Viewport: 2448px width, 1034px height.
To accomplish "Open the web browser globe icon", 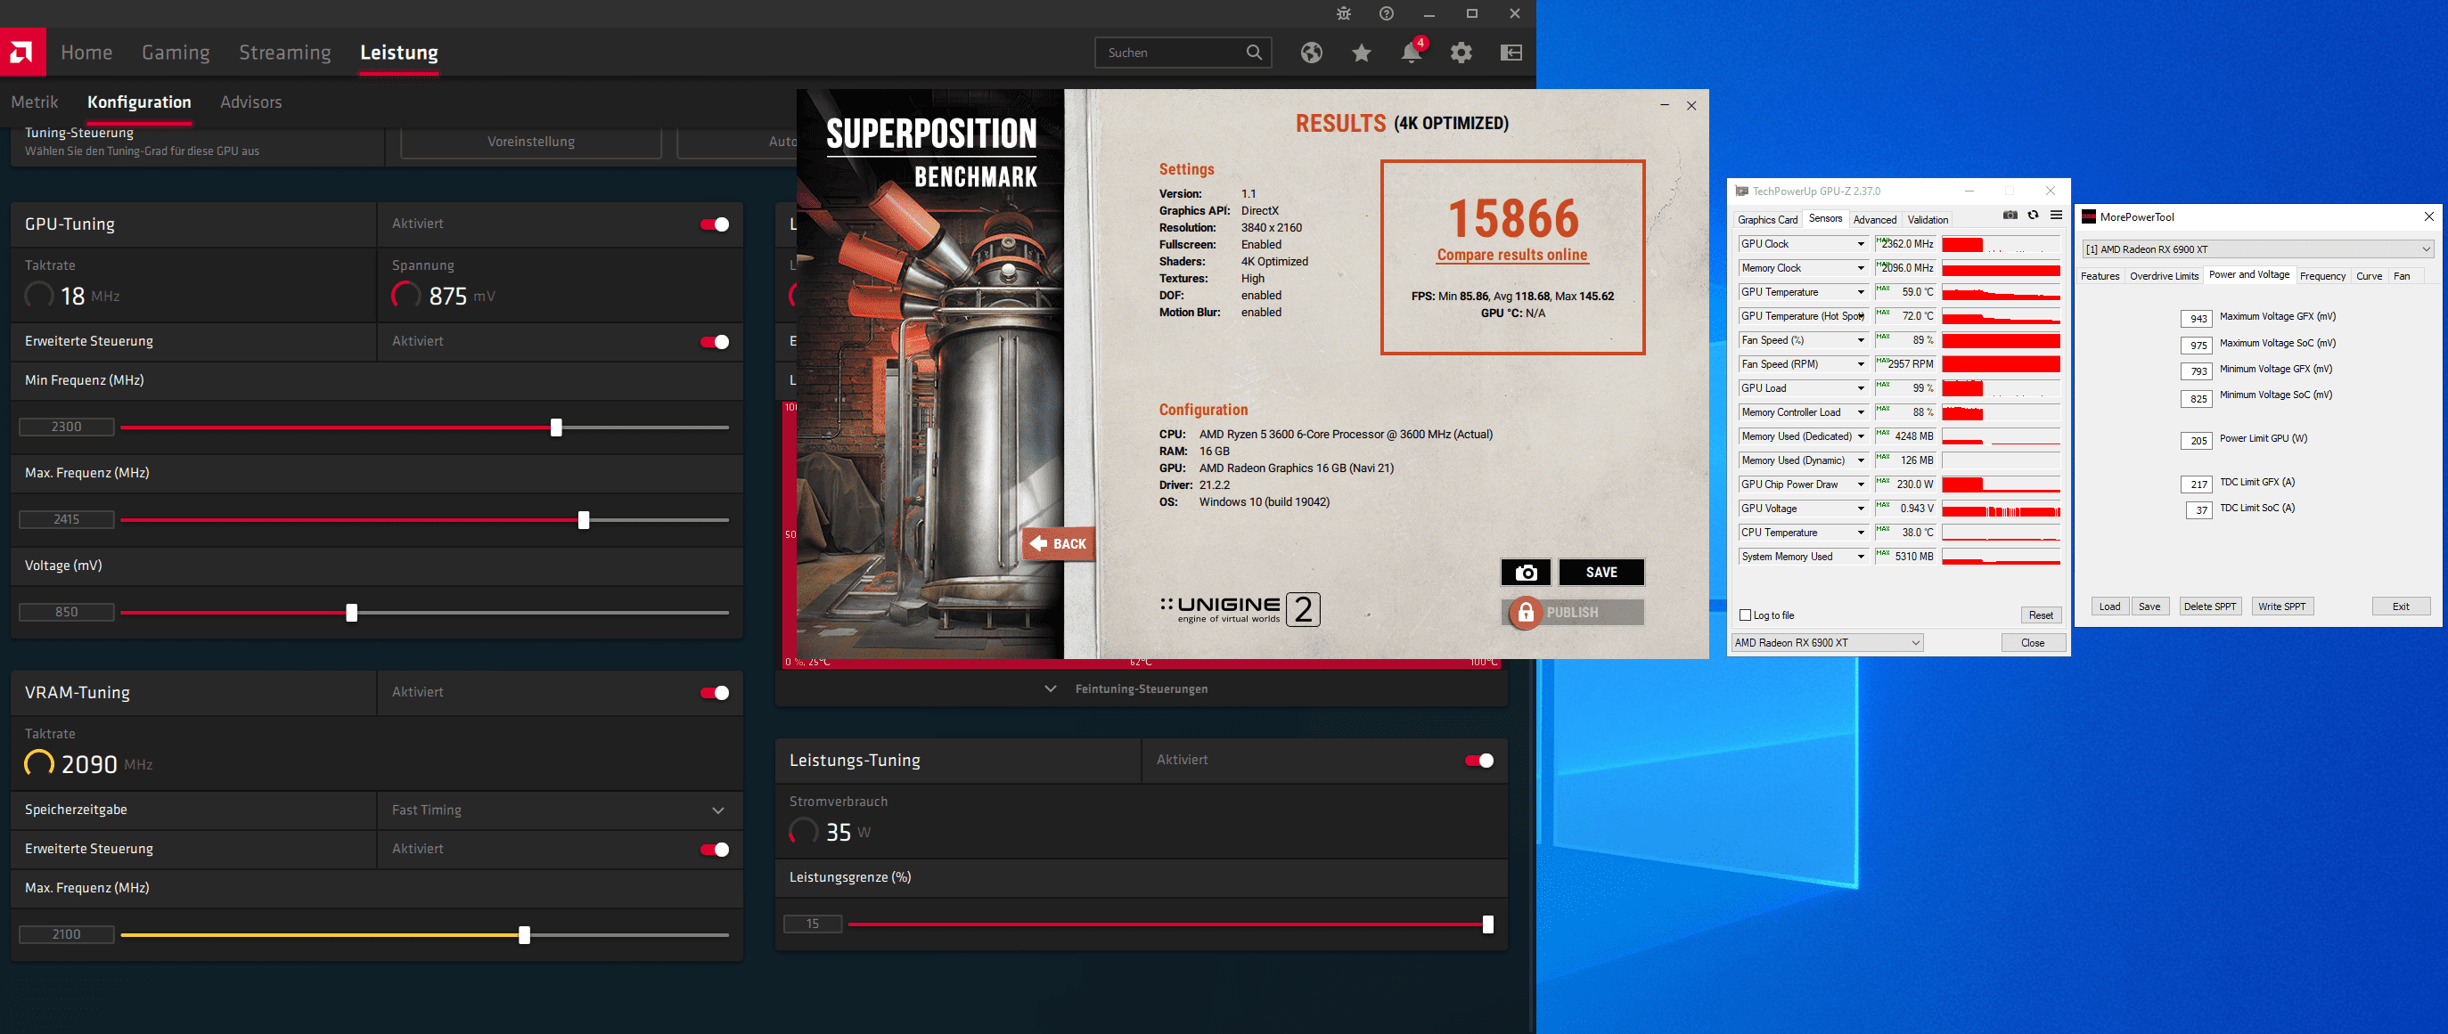I will 1312,53.
